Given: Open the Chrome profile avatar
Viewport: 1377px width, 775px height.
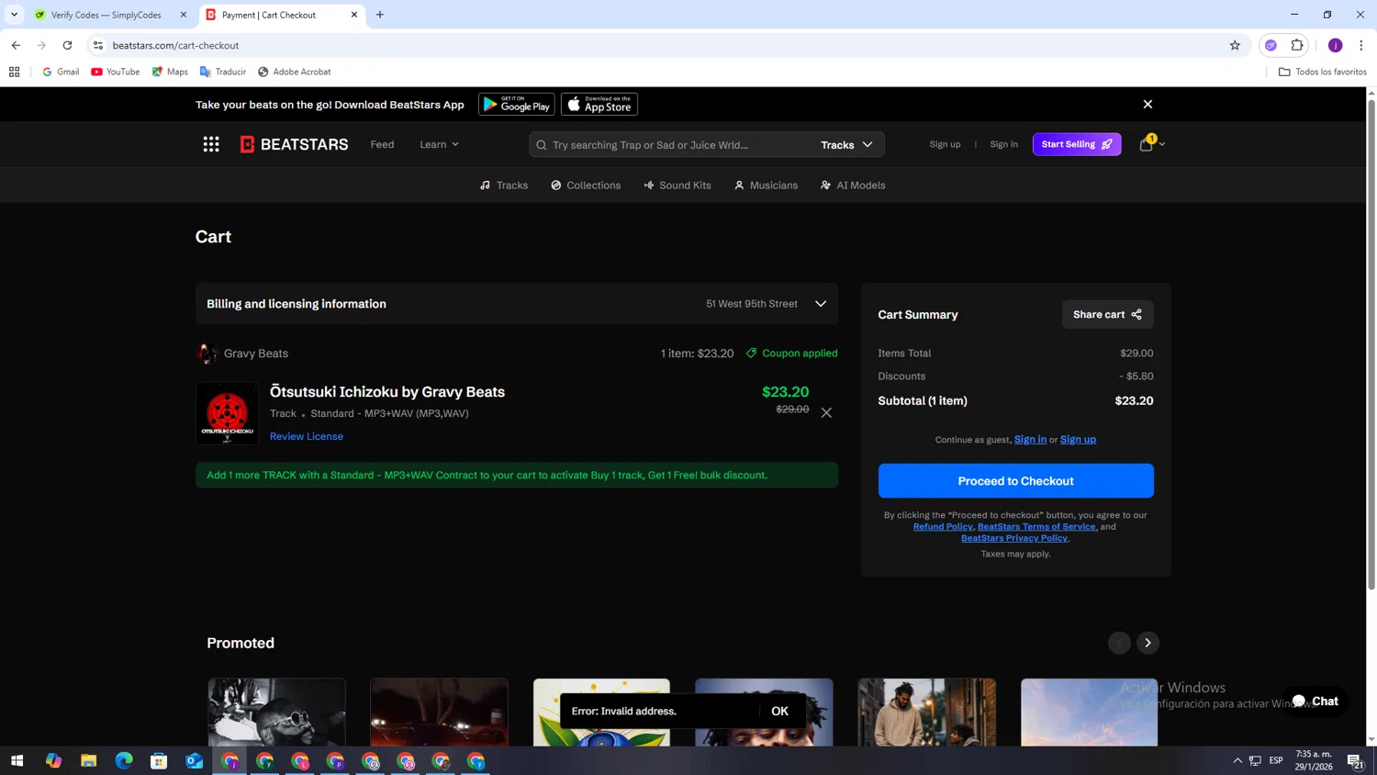Looking at the screenshot, I should [x=1335, y=45].
